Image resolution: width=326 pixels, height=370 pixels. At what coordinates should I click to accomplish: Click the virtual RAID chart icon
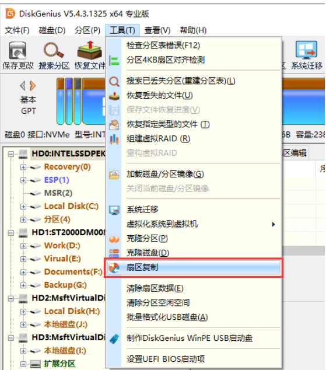click(114, 139)
